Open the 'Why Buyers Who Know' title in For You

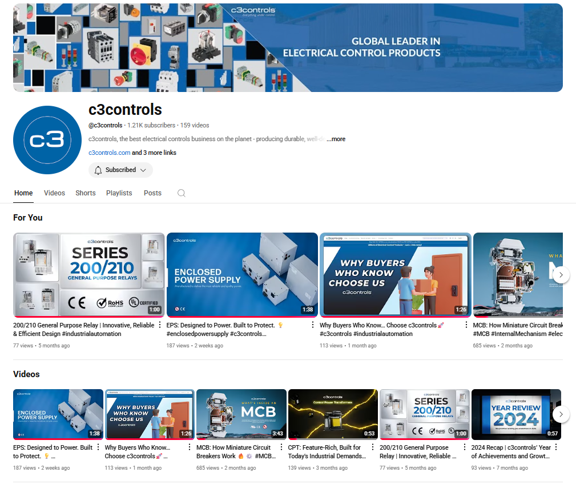pyautogui.click(x=382, y=330)
